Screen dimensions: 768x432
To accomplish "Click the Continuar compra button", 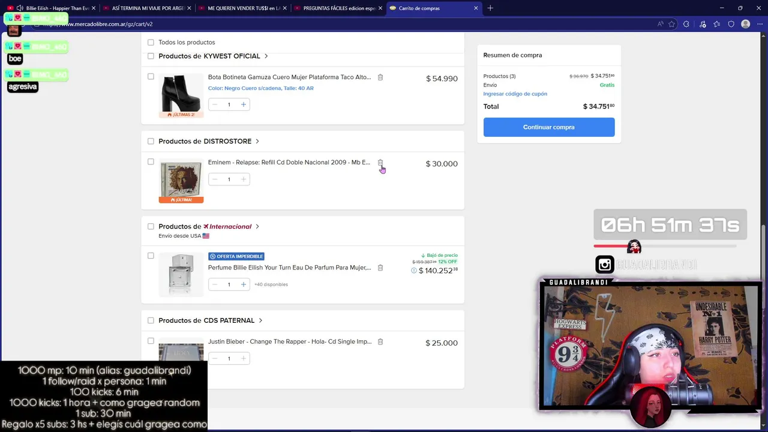I will coord(549,127).
